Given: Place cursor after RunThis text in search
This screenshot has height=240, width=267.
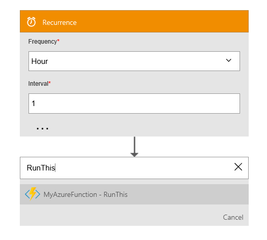Looking at the screenshot, I should click(55, 168).
